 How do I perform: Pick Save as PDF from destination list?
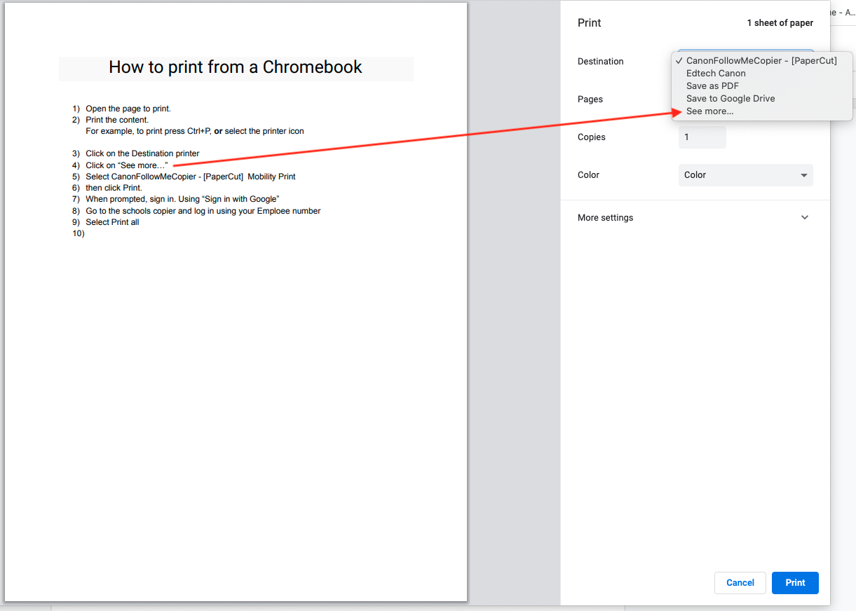pos(712,86)
